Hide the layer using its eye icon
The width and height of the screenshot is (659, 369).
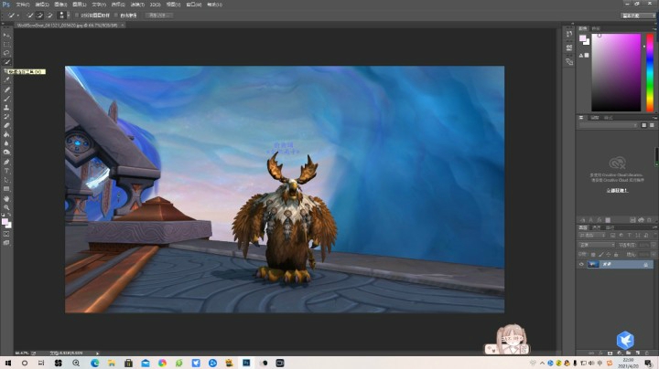[582, 264]
